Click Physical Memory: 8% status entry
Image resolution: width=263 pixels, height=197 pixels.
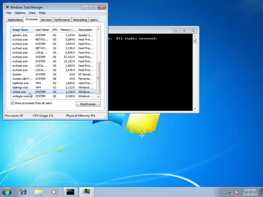(81, 116)
